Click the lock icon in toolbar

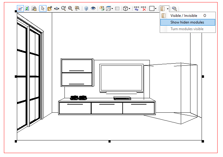34,8
